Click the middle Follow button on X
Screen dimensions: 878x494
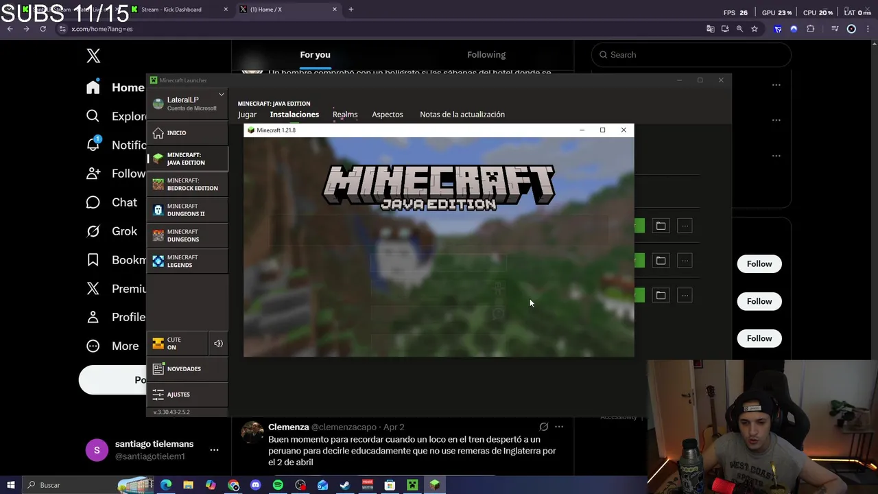point(759,301)
